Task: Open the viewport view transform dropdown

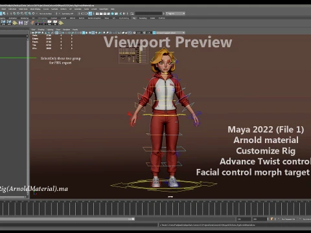Action: pos(170,33)
